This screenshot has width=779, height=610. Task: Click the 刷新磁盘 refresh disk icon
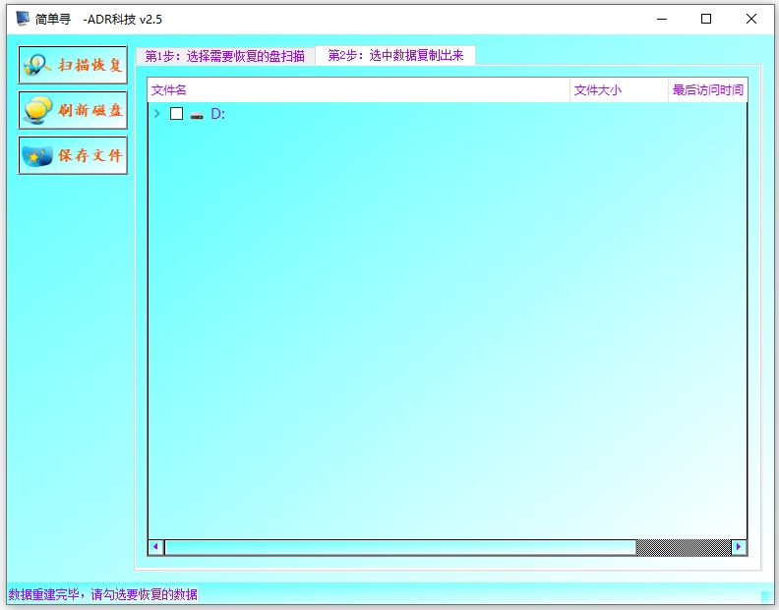click(x=38, y=110)
